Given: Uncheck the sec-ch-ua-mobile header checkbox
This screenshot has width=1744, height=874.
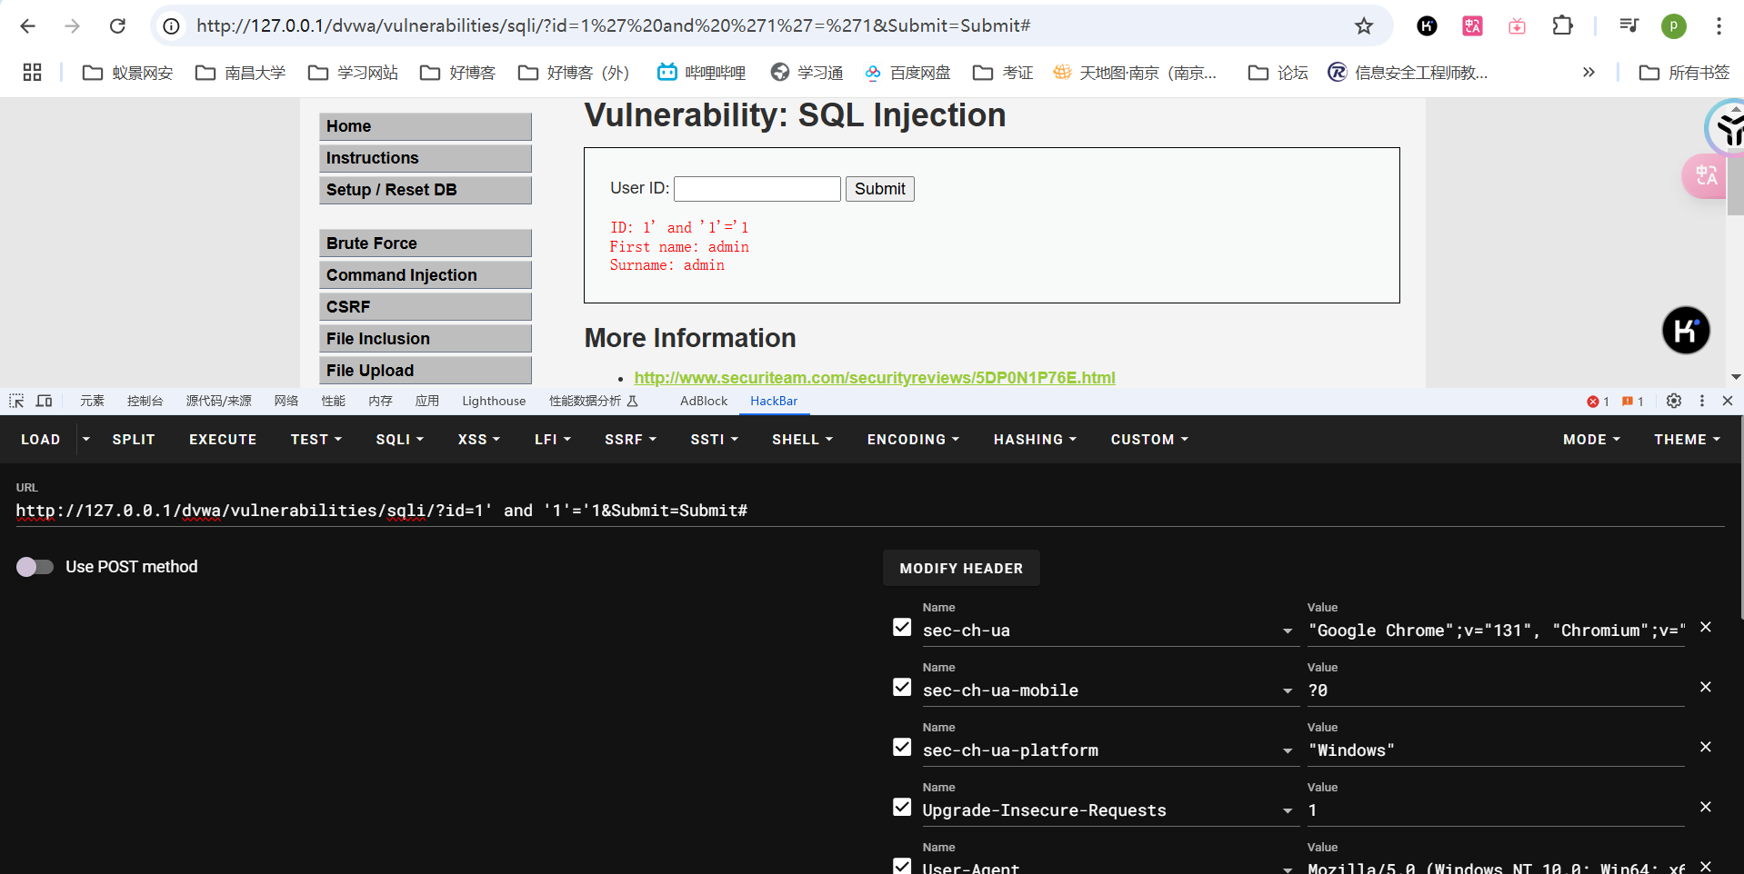Looking at the screenshot, I should pyautogui.click(x=902, y=687).
